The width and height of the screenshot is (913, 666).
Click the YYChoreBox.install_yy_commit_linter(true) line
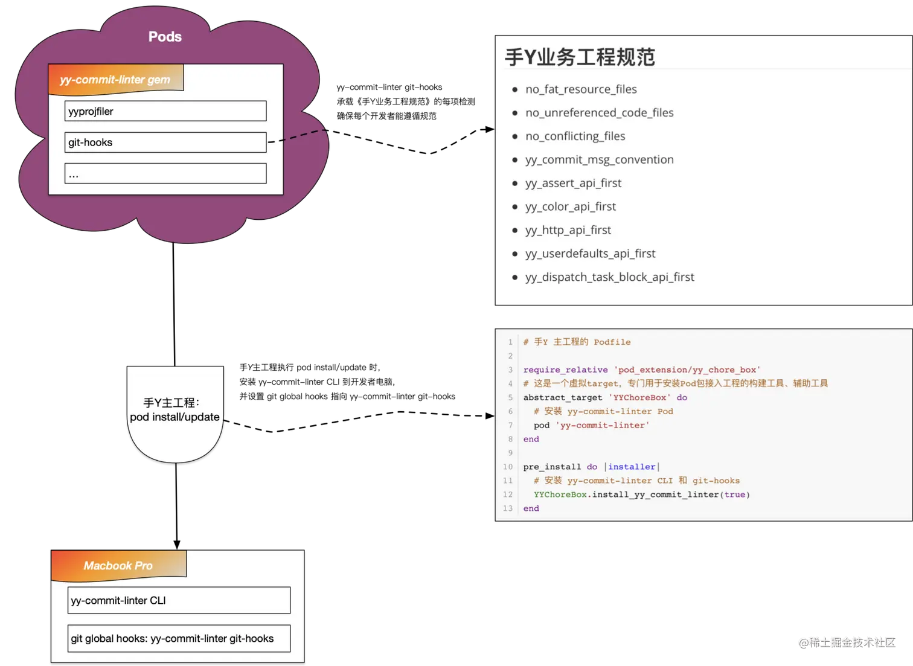(642, 495)
